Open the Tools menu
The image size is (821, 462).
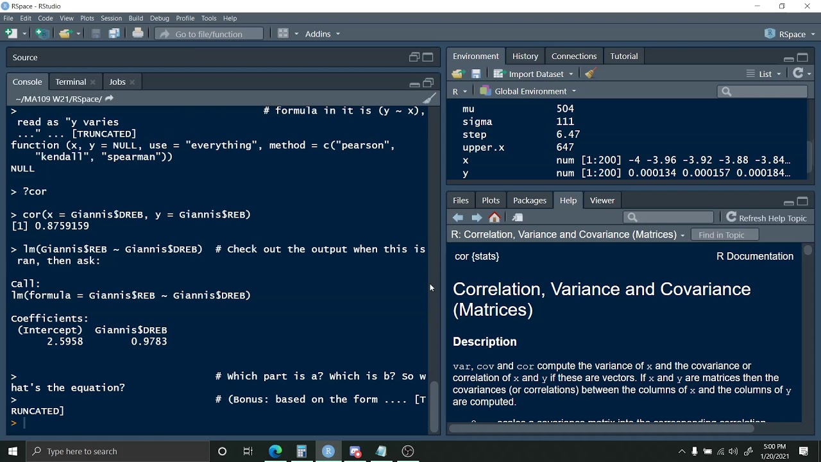coord(208,18)
